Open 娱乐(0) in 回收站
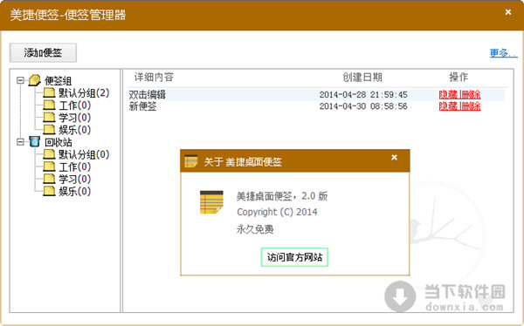This screenshot has height=326, width=524. tap(75, 191)
